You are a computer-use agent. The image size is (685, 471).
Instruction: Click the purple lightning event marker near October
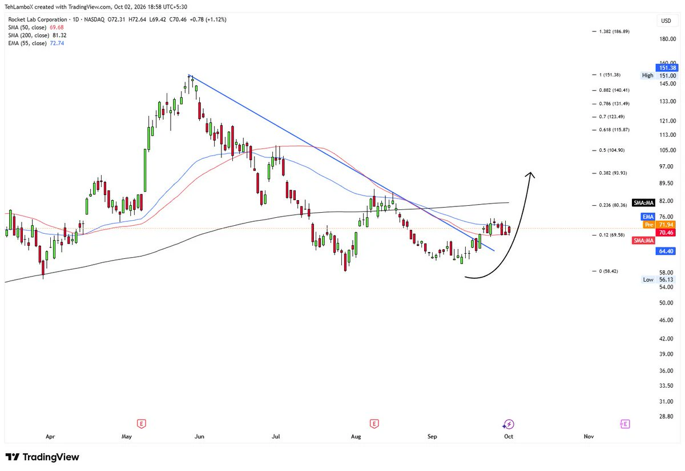pyautogui.click(x=509, y=424)
